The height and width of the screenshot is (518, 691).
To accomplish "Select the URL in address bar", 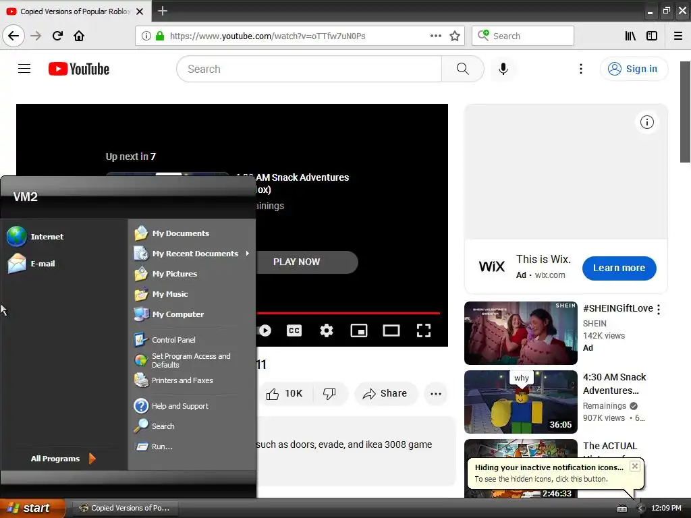I will [x=267, y=36].
